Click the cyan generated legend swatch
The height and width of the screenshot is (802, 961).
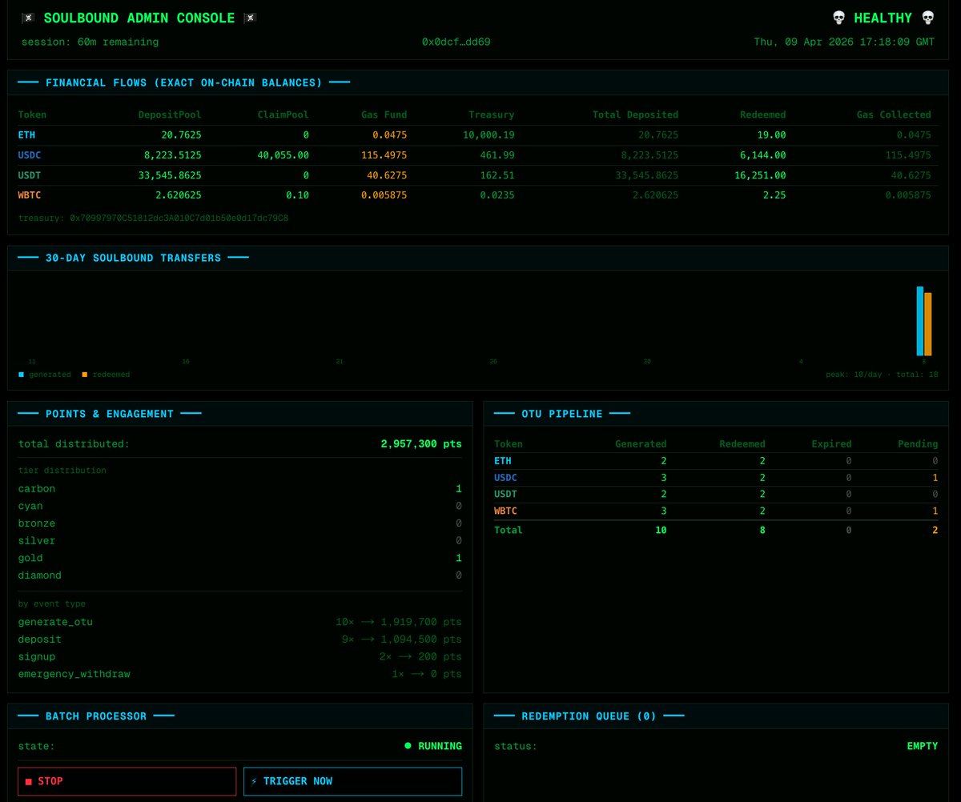pos(20,374)
